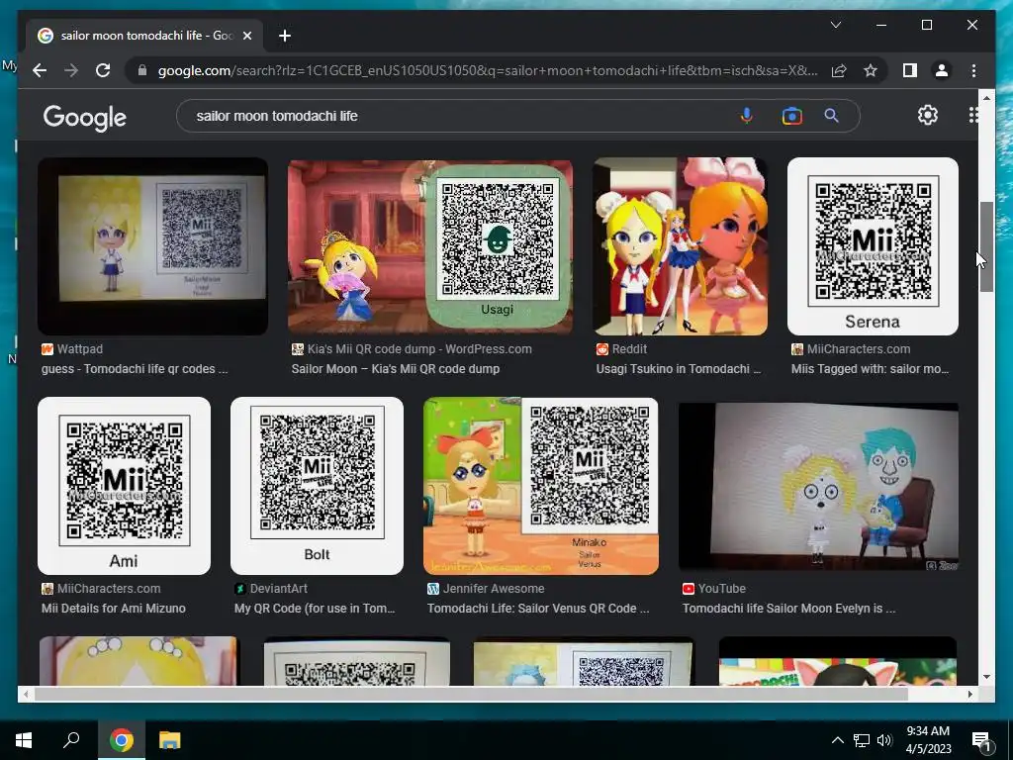Click the Google logo
The width and height of the screenshot is (1013, 760).
click(85, 117)
